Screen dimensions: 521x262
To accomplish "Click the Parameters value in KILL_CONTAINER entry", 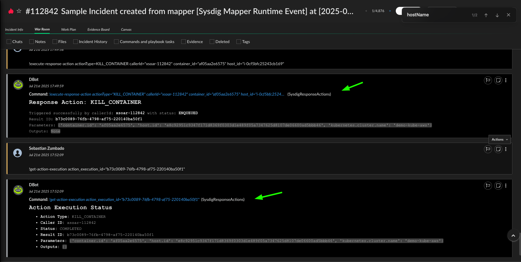I will 245,125.
